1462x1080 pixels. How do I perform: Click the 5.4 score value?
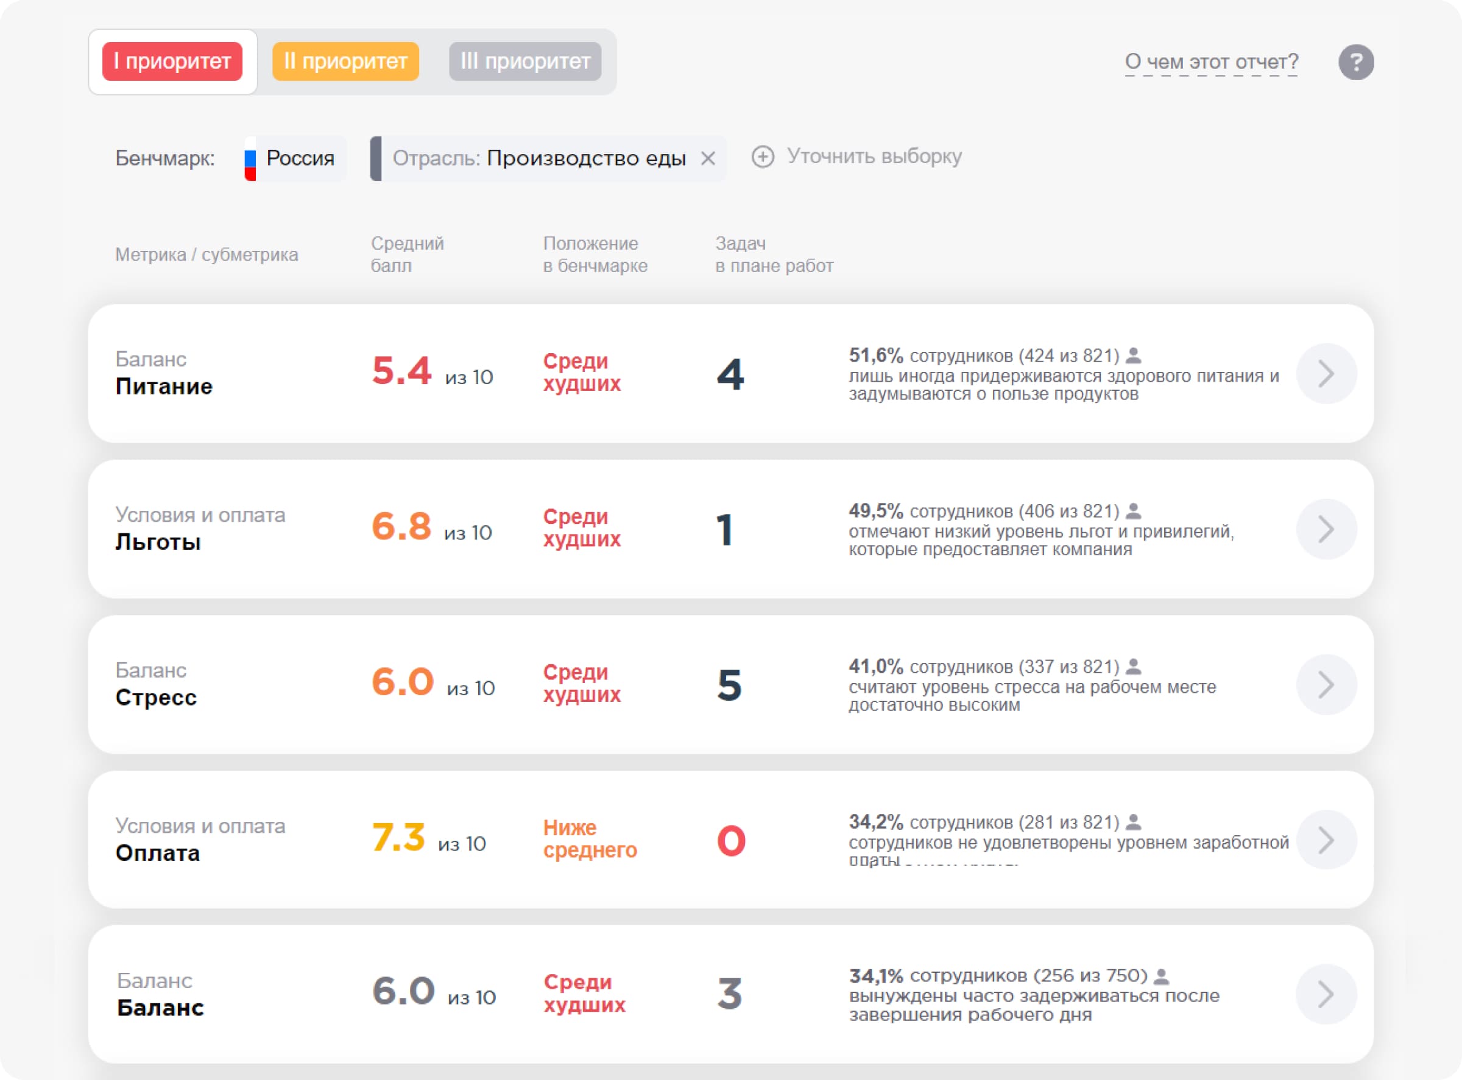click(x=401, y=371)
